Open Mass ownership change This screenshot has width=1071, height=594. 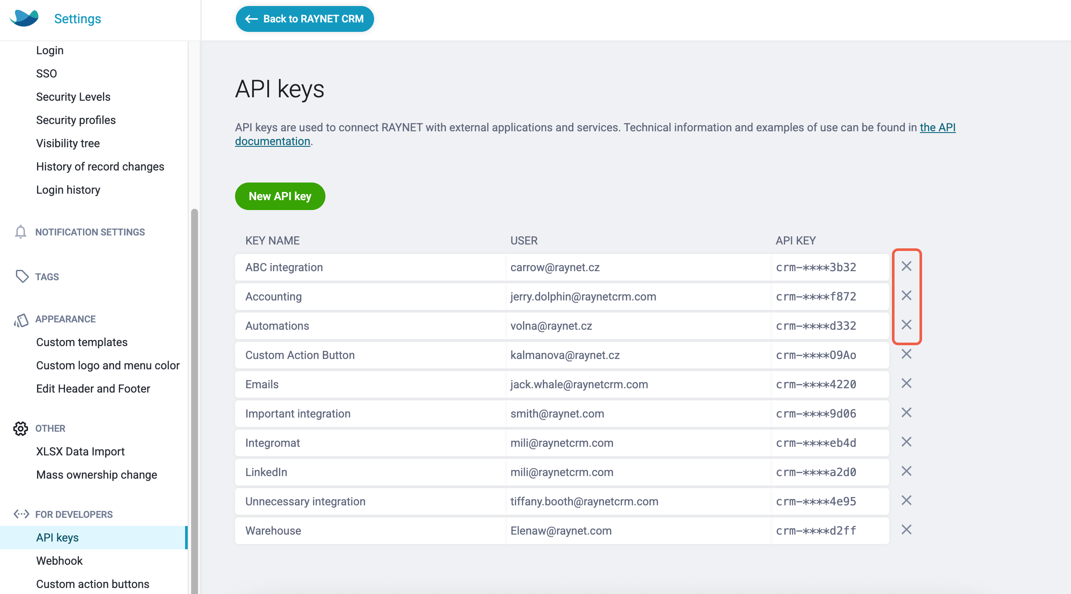coord(96,475)
